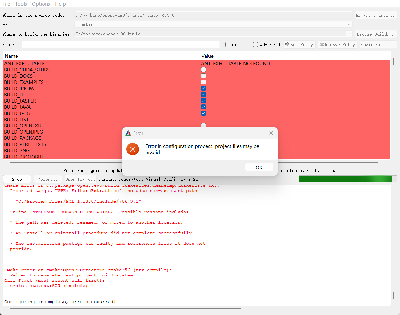Expand the build binaries path dropdown
Screen dimensions: 400x315
(x=349, y=34)
